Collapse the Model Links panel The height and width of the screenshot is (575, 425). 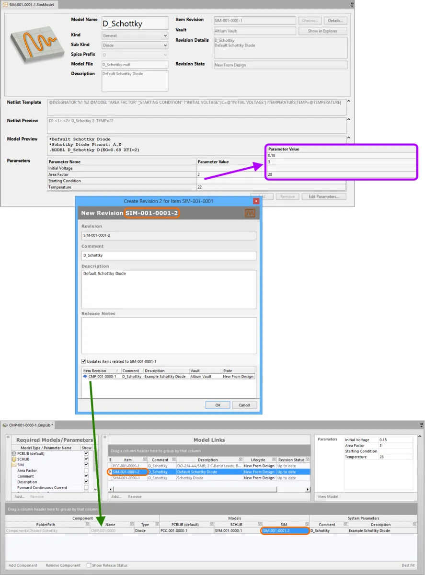pos(104,438)
